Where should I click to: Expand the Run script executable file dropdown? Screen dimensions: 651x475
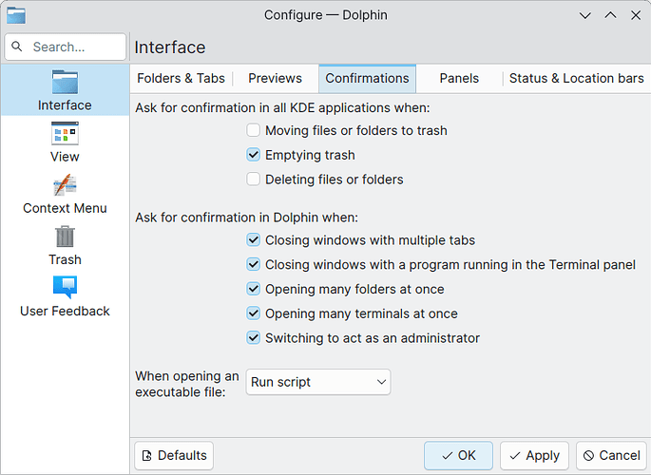click(318, 382)
